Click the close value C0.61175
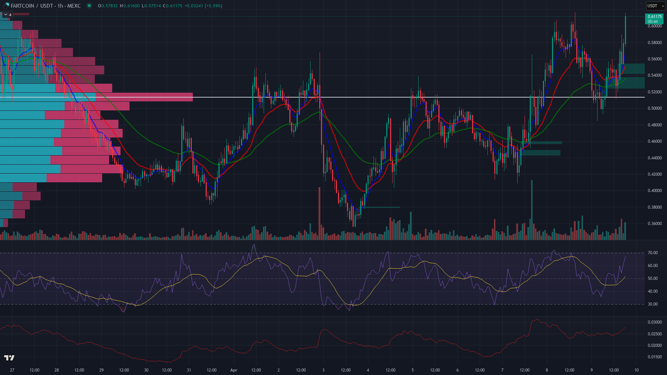Screen dimensions: 667x375 [173, 6]
